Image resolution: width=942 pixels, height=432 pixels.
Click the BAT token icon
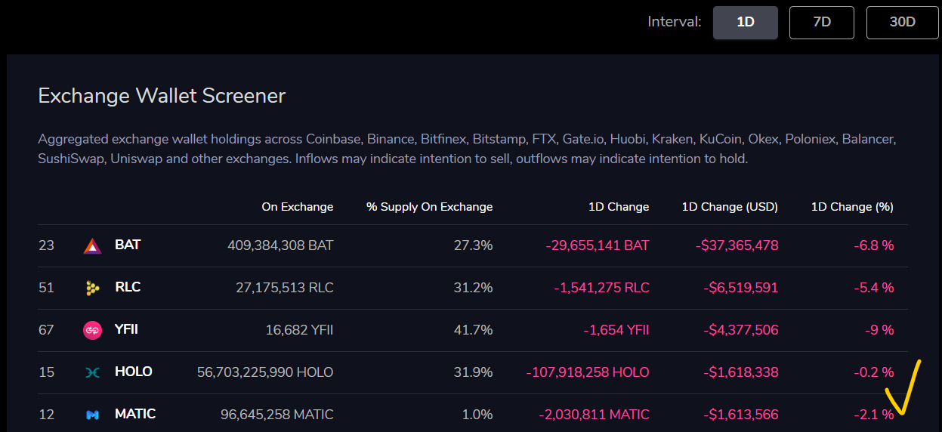click(92, 245)
